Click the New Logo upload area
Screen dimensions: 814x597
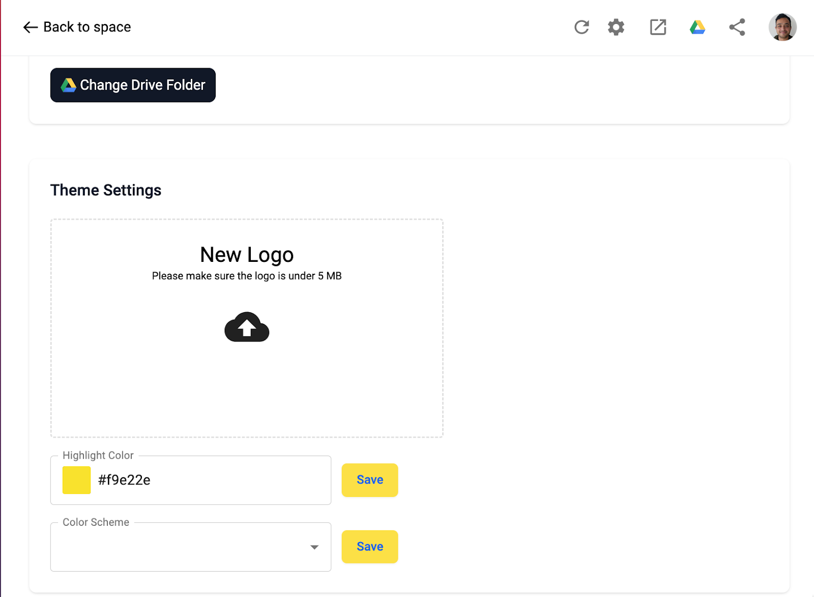(x=247, y=328)
